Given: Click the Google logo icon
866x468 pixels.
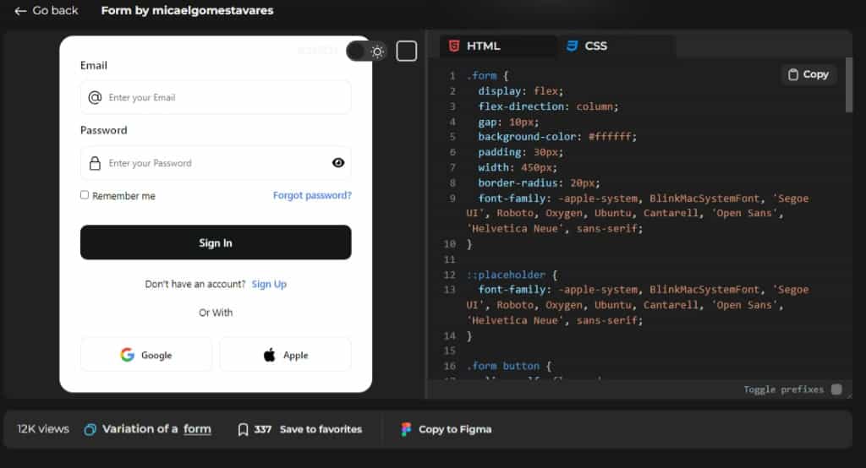Looking at the screenshot, I should point(128,355).
